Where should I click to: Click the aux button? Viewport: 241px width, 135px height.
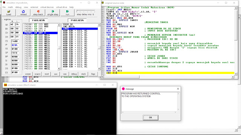[56, 74]
